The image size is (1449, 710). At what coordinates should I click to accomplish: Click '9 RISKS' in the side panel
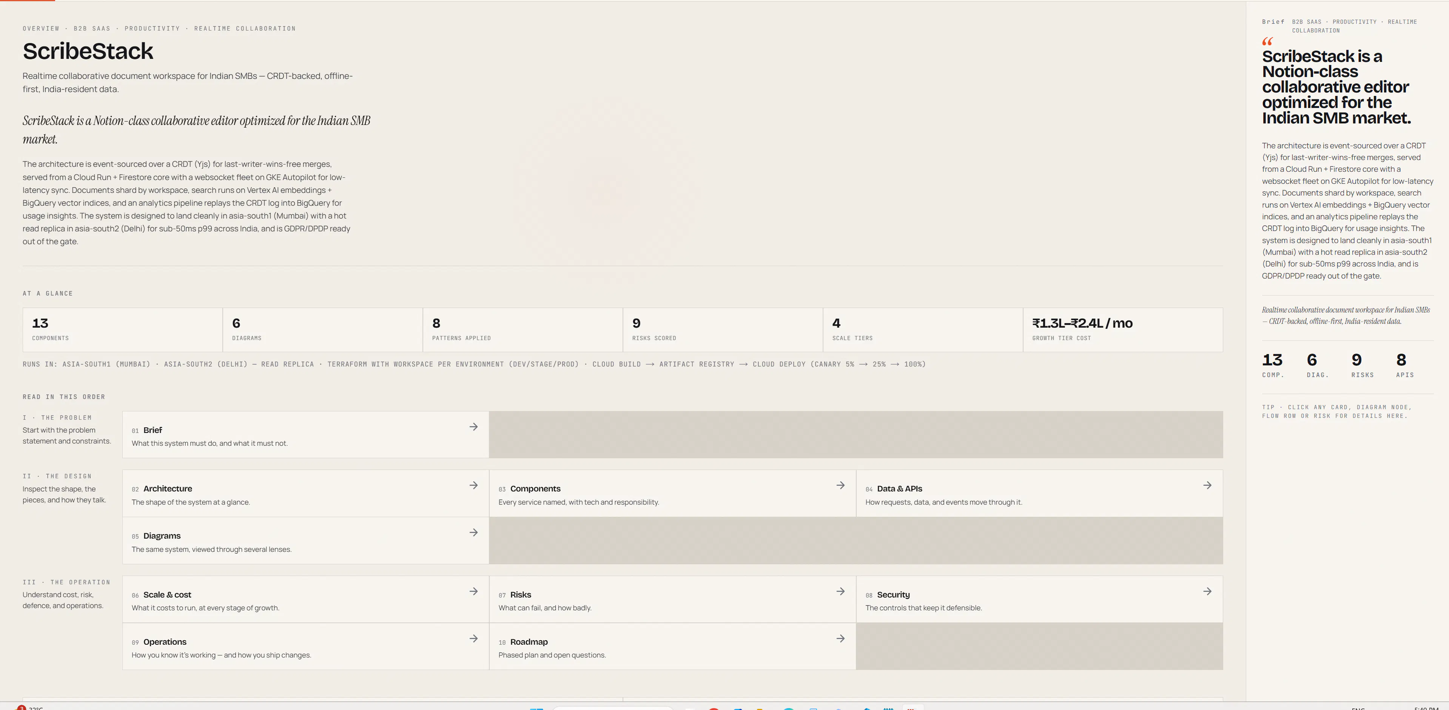click(x=1363, y=365)
